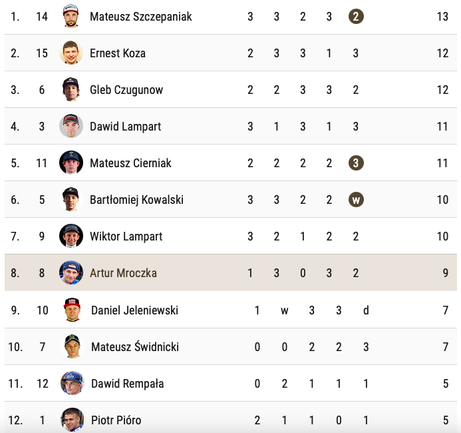This screenshot has height=433, width=461.
Task: Click Mateusz Szczepaniak's avatar photo
Action: [x=71, y=16]
